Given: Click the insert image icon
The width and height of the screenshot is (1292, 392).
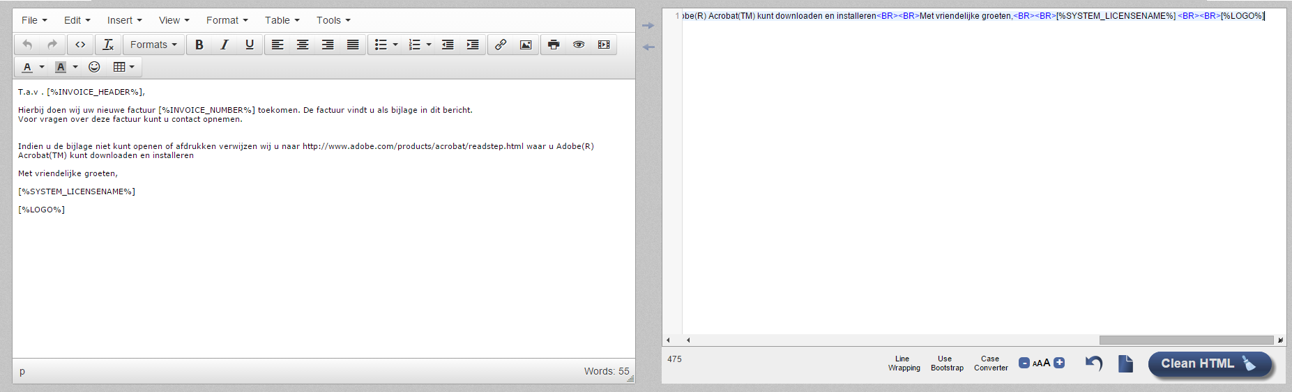Looking at the screenshot, I should tap(526, 45).
